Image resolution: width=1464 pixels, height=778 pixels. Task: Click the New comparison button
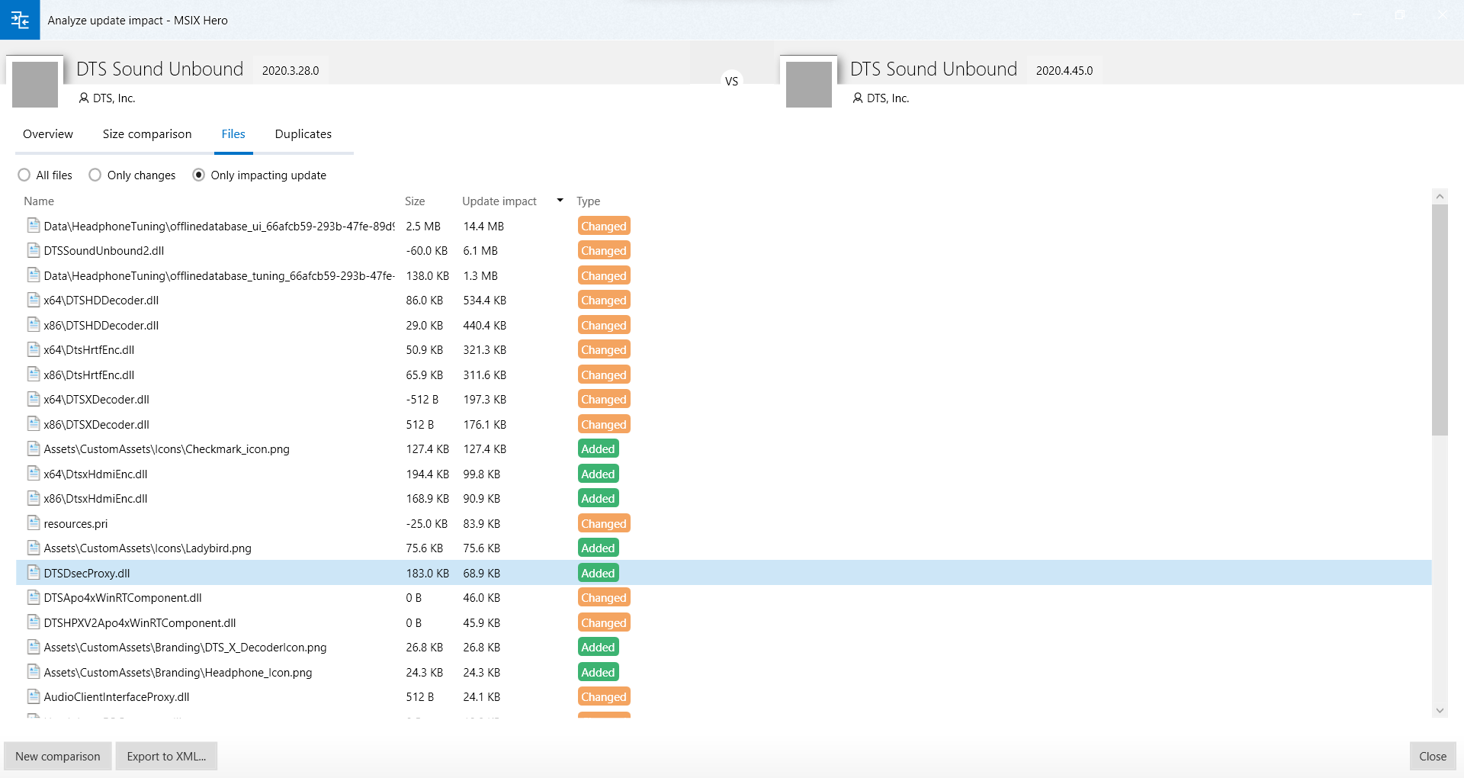pos(58,756)
